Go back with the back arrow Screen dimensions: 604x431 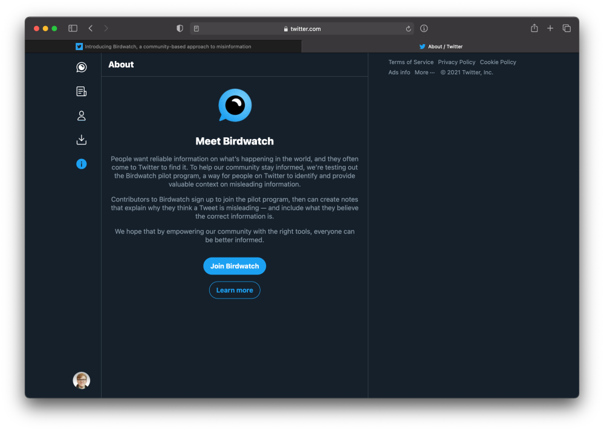coord(91,28)
